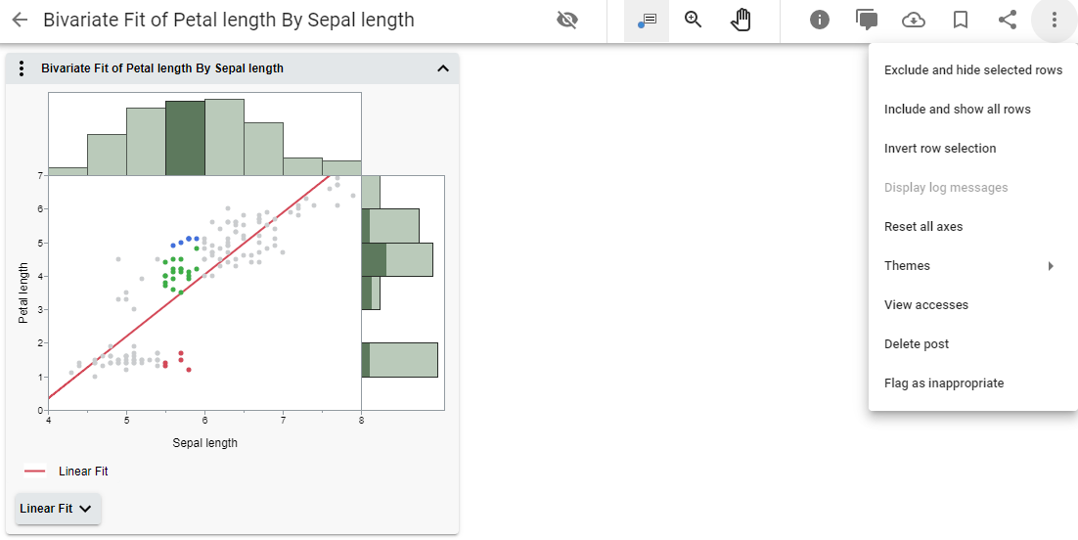The image size is (1078, 540).
Task: Choose Exclude and hide selected rows
Action: [x=972, y=70]
